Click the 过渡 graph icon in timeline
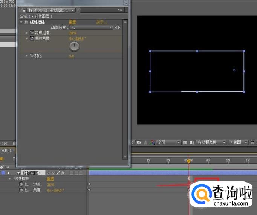The width and height of the screenshot is (257, 215). coord(26,185)
